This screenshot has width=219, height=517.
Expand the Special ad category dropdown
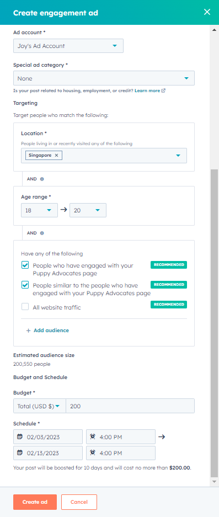[x=104, y=78]
